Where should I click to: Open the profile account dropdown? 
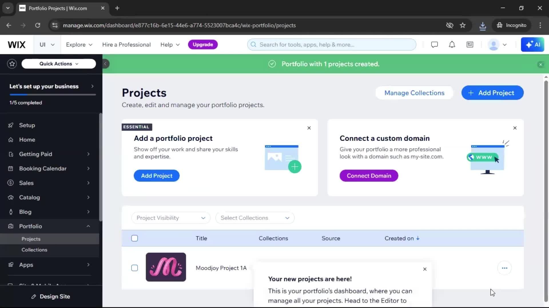[x=498, y=44]
